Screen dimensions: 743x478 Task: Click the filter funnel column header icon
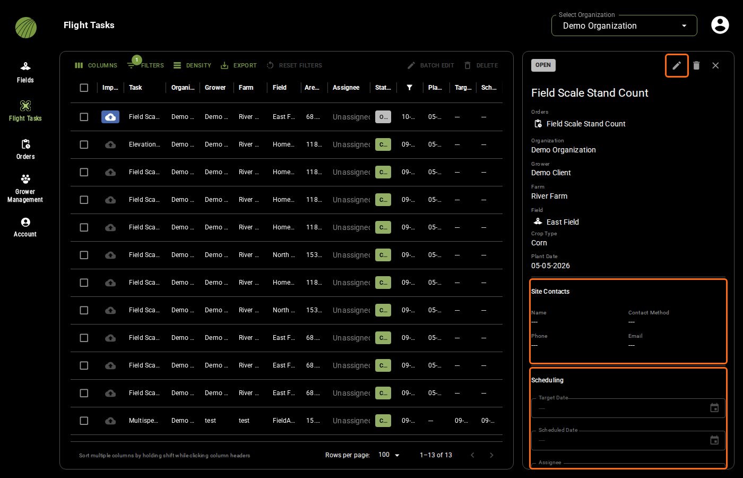410,88
